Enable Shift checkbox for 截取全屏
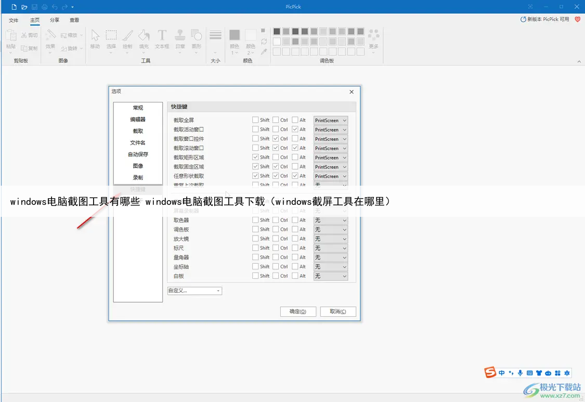This screenshot has height=402, width=585. (255, 120)
